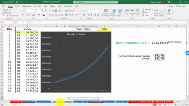This screenshot has width=189, height=106.
Task: Select the Youtube sheet tab
Action: tap(133, 102)
